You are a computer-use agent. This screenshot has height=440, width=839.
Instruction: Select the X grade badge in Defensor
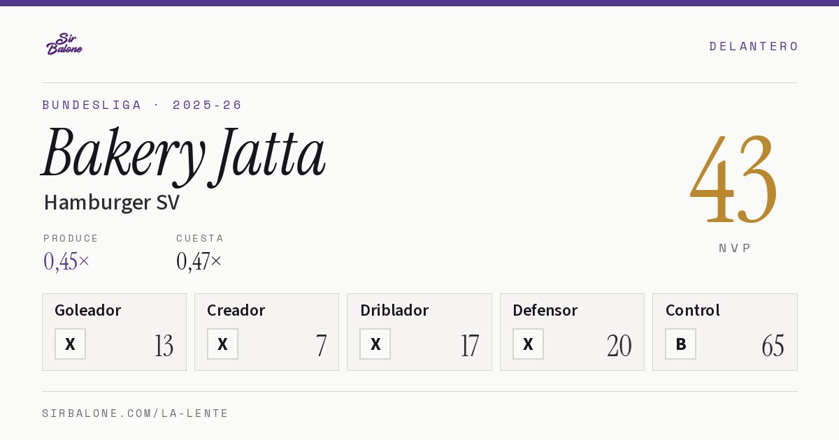click(528, 344)
